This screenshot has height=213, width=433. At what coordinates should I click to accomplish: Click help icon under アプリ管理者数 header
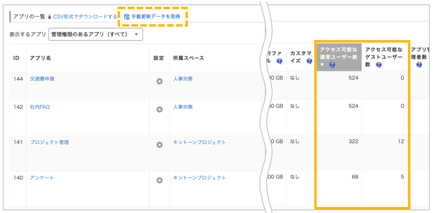coord(419,65)
